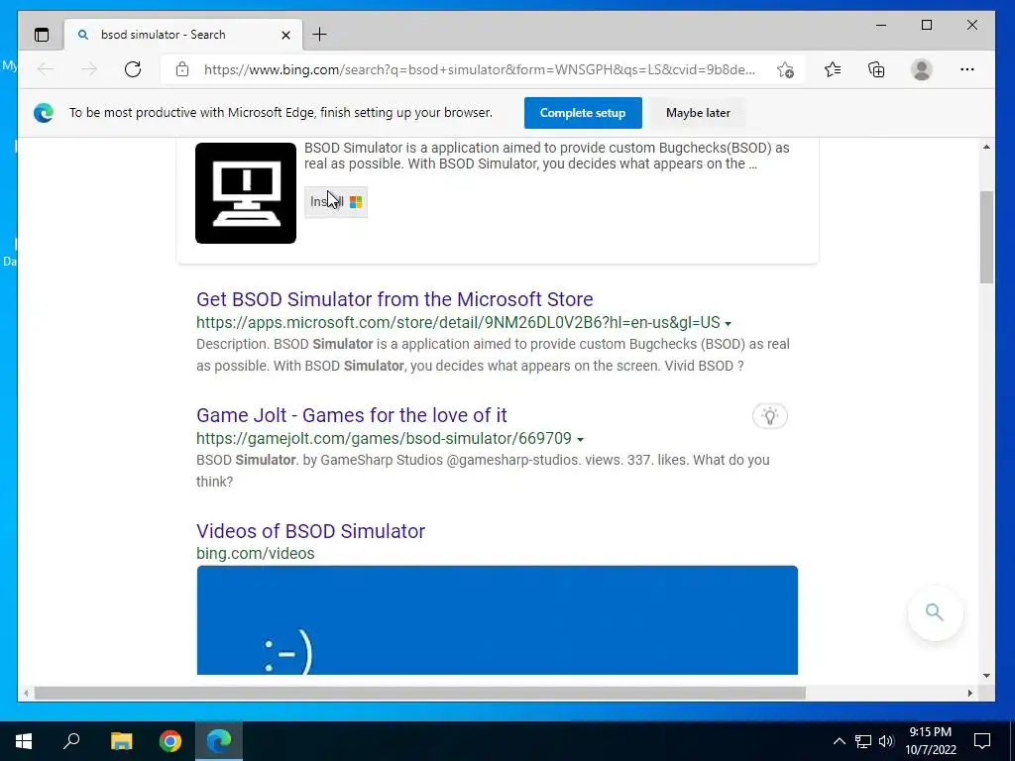Click the floating search magnifier button
This screenshot has height=761, width=1015.
click(x=935, y=612)
